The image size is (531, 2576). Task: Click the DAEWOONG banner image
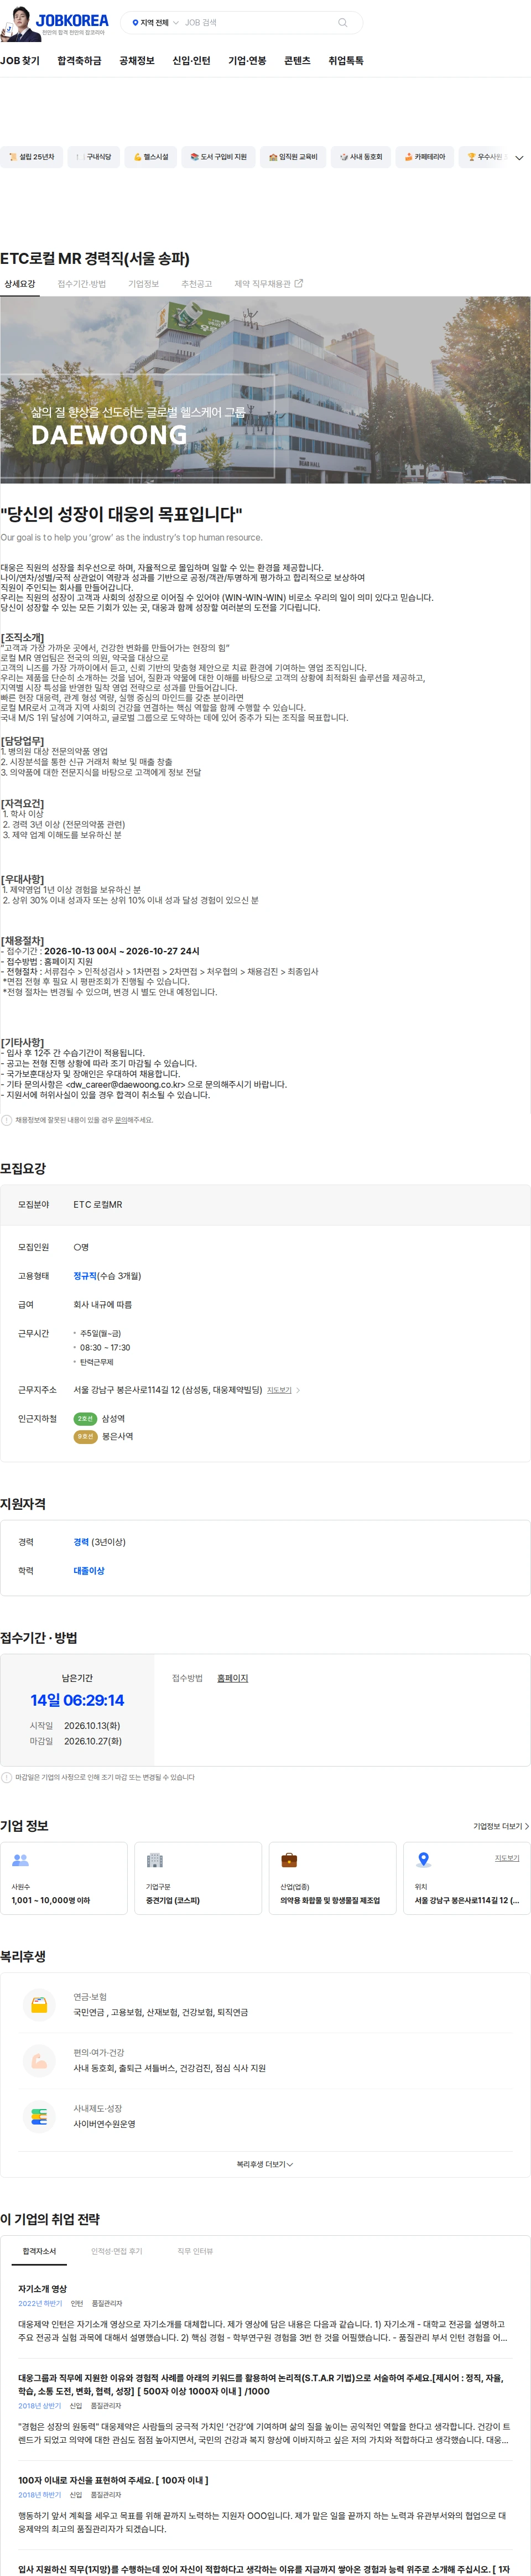(x=265, y=390)
